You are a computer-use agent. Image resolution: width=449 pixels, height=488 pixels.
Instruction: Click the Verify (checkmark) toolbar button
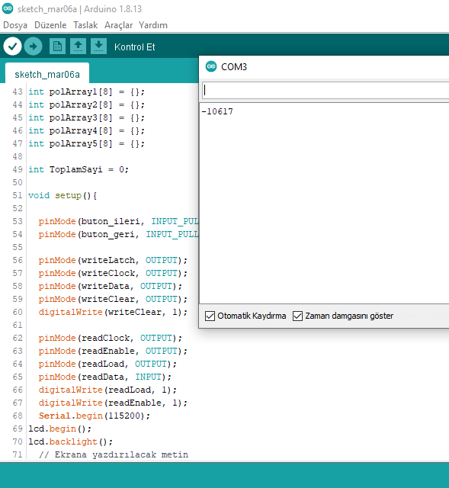(x=12, y=47)
